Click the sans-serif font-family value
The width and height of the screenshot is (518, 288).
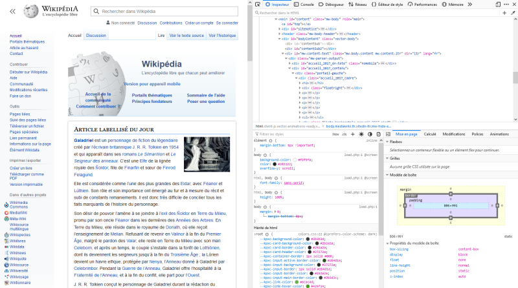click(x=293, y=183)
